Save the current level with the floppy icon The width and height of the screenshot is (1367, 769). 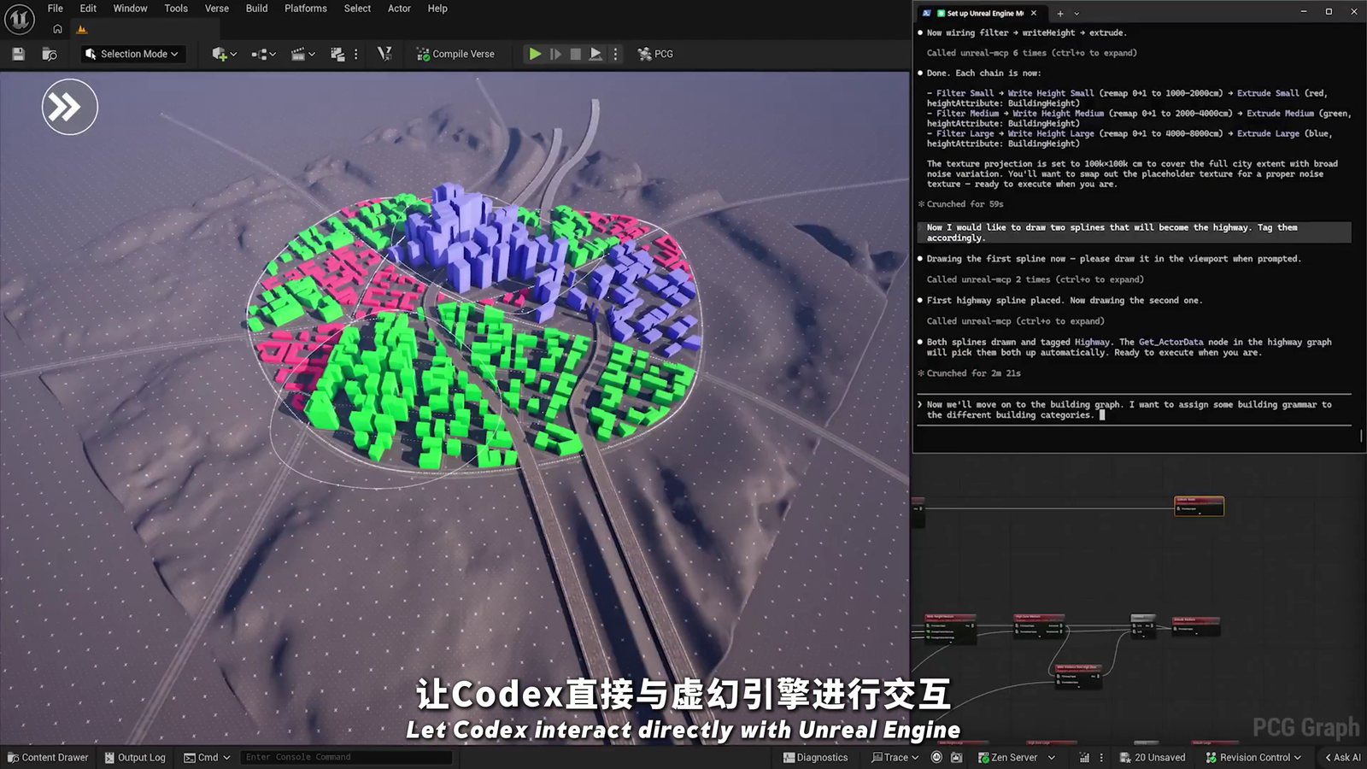18,54
